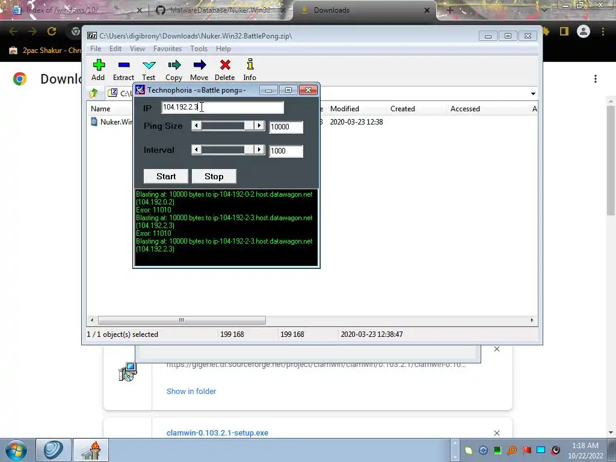Click the 7-Zip horizontal scrollbar thumb
This screenshot has width=616, height=462.
pos(182,320)
